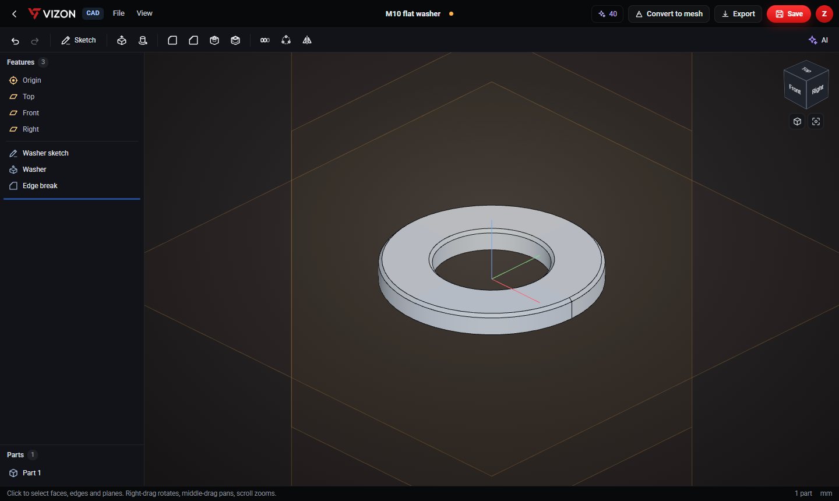Choose the Shell tool icon

tap(214, 40)
